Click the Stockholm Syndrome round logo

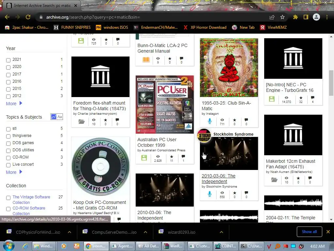tap(204, 136)
